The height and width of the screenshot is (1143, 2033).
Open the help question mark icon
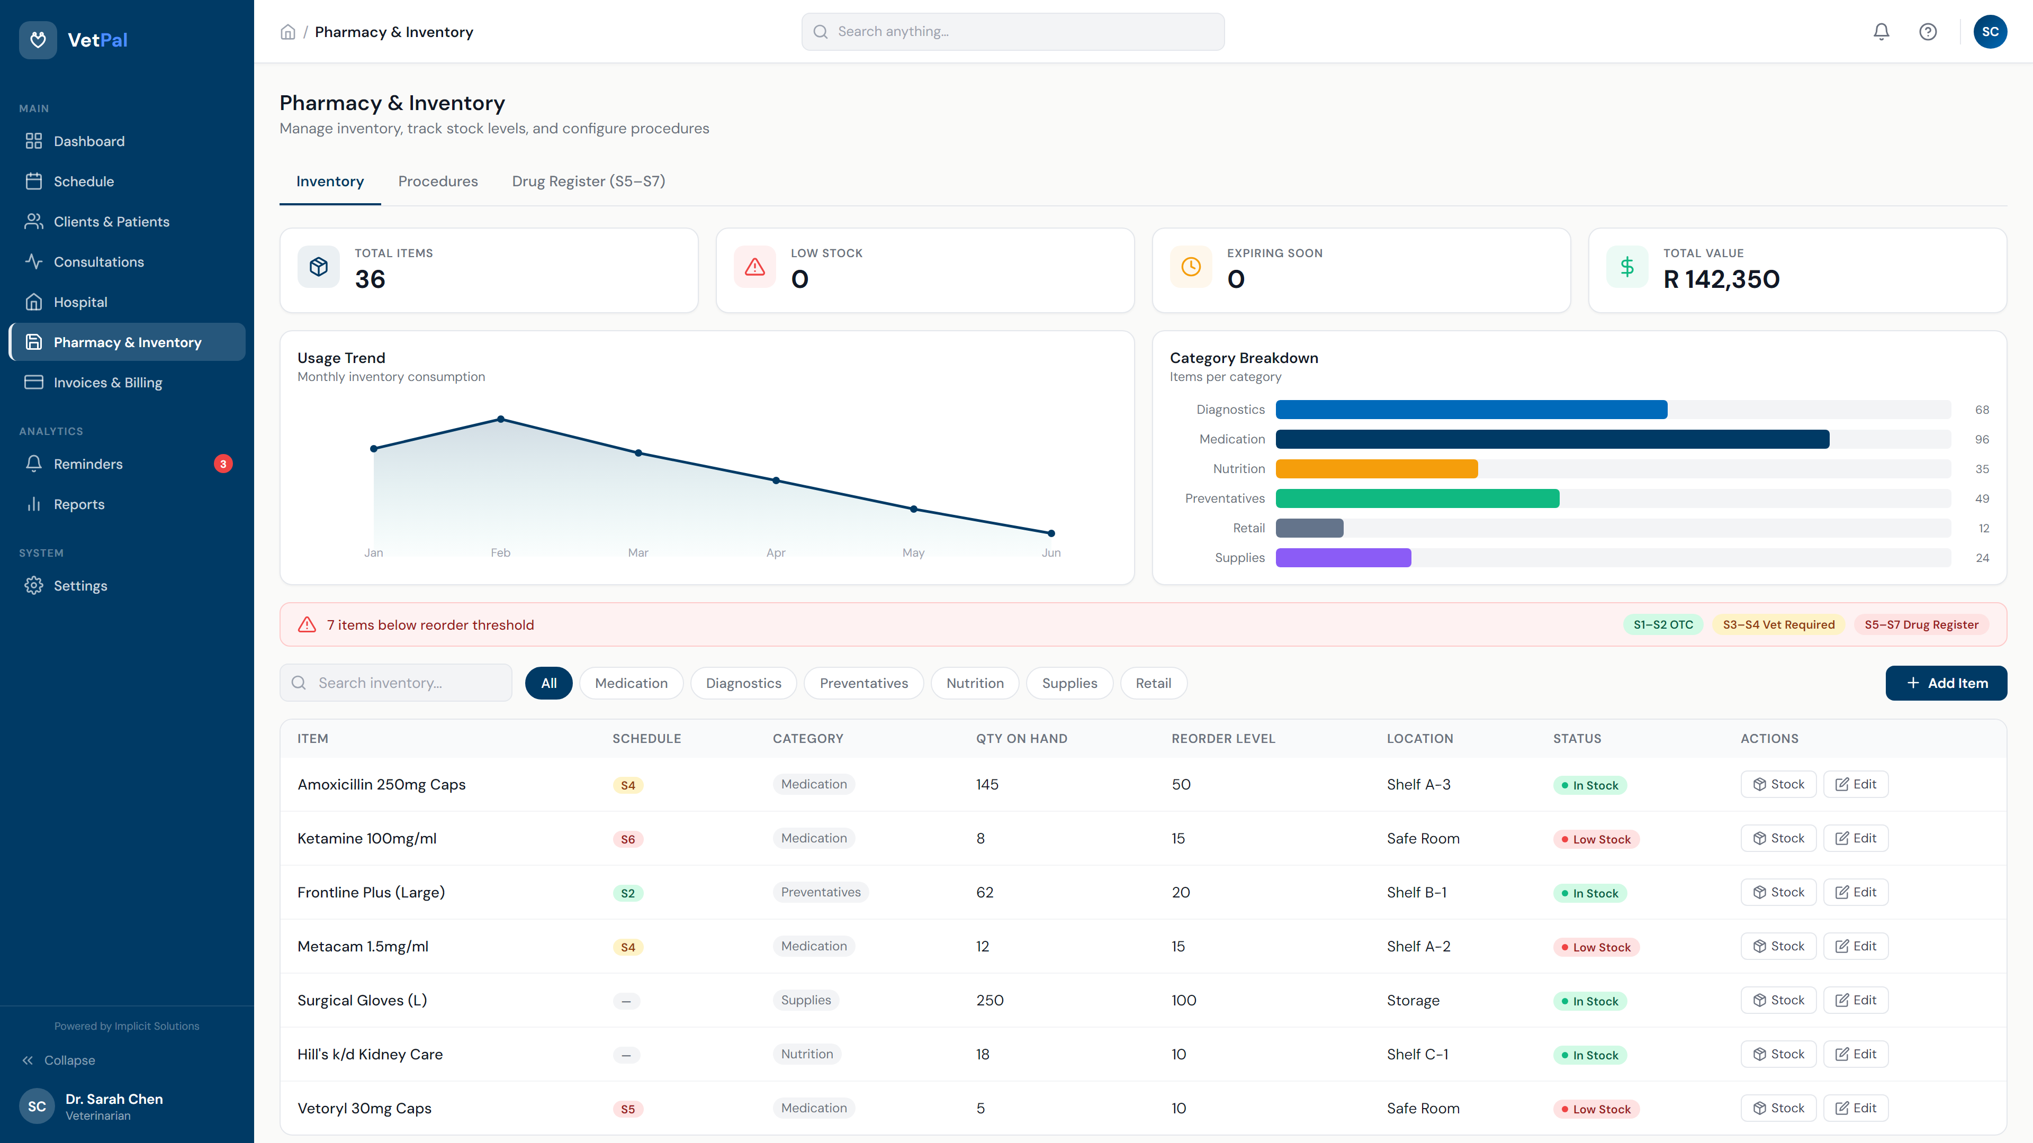pyautogui.click(x=1927, y=32)
